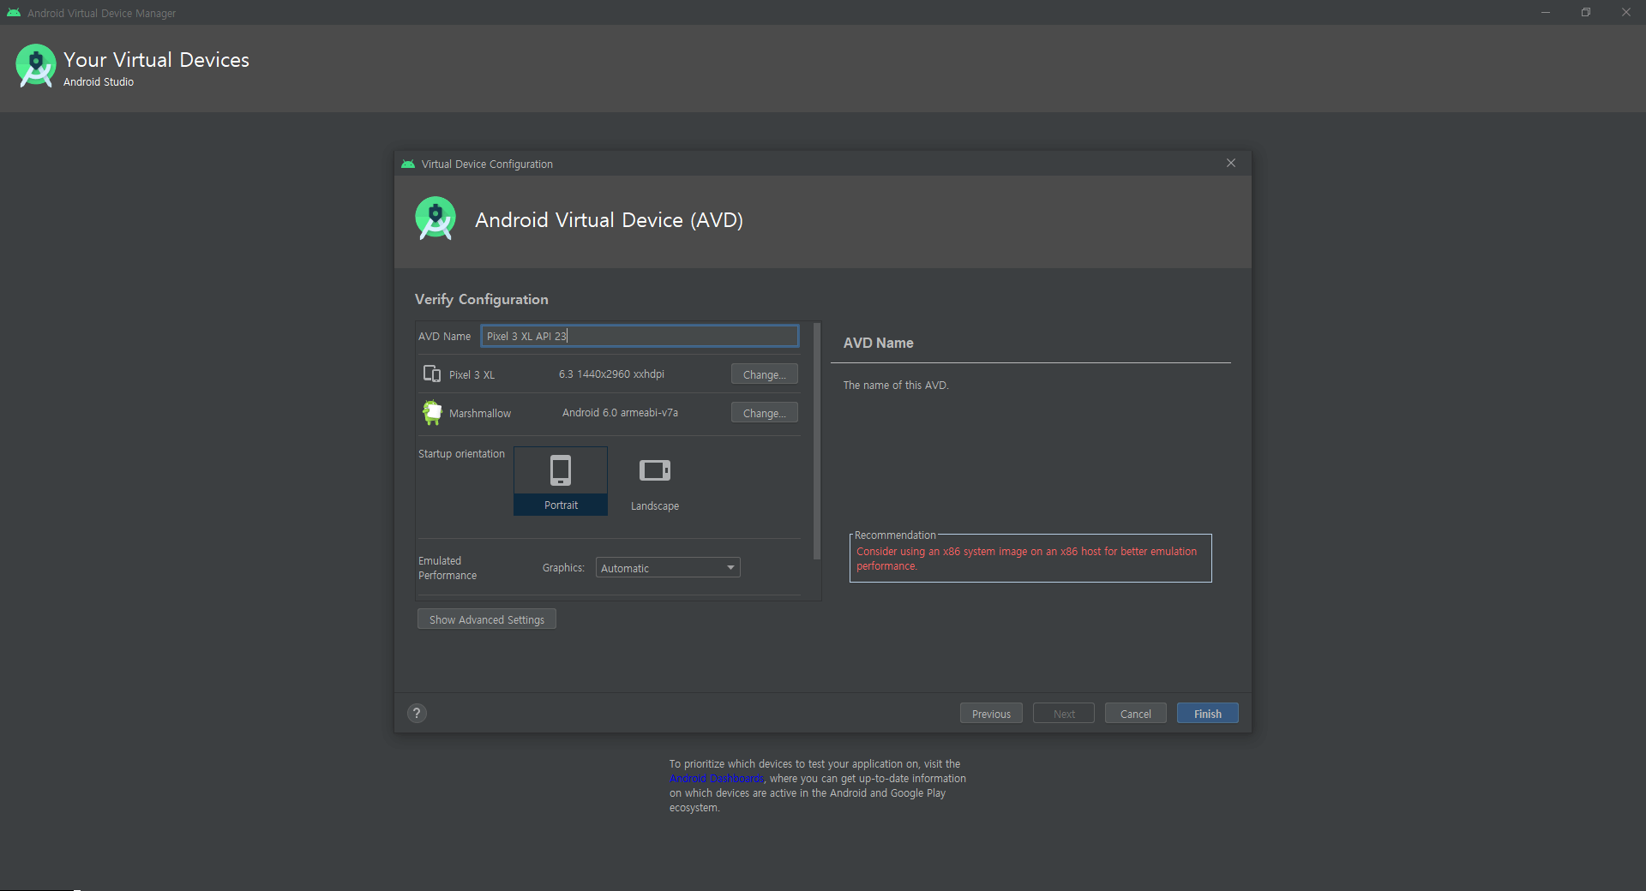This screenshot has width=1646, height=891.
Task: Click Android Studio logo beside Your Virtual Devices
Action: click(x=36, y=66)
